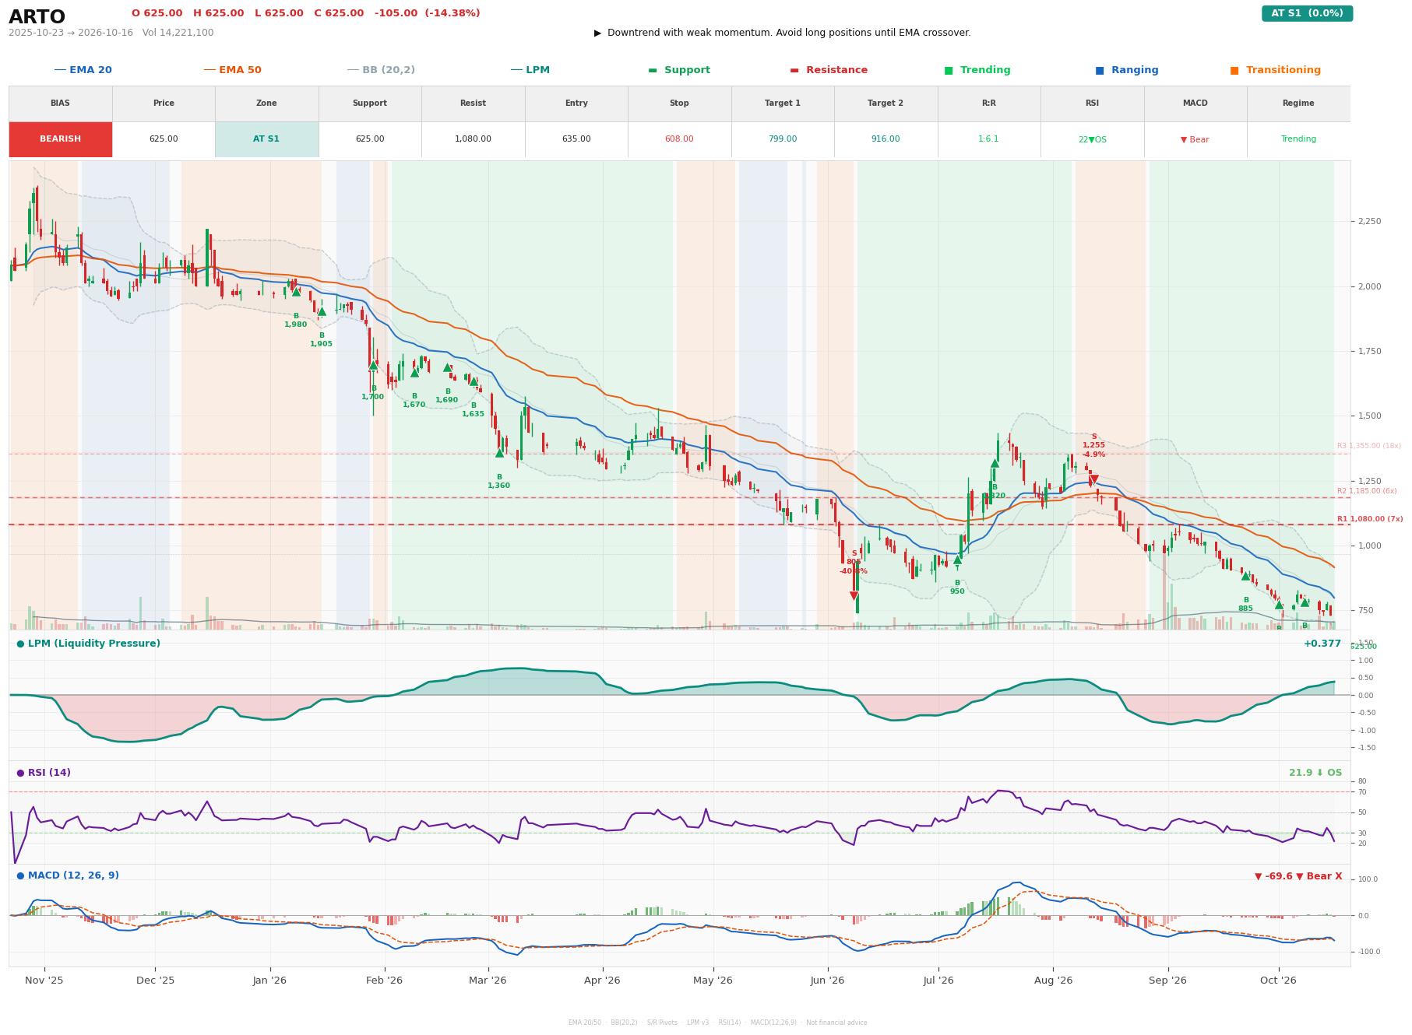Click the 21.9 OS RSI reading
Image resolution: width=1412 pixels, height=1035 pixels.
pos(1315,773)
